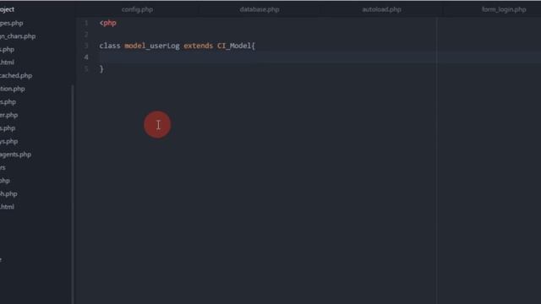The height and width of the screenshot is (304, 541).
Task: Click the tree view vertical scrollbar
Action: [x=73, y=193]
